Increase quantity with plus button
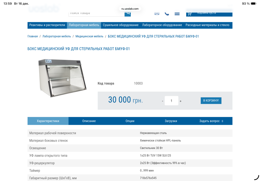Viewport: 260px width, 181px height. click(x=181, y=101)
